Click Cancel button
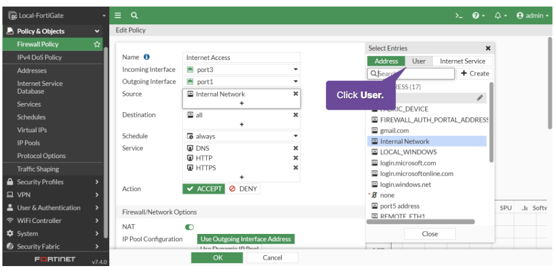 coord(273,258)
